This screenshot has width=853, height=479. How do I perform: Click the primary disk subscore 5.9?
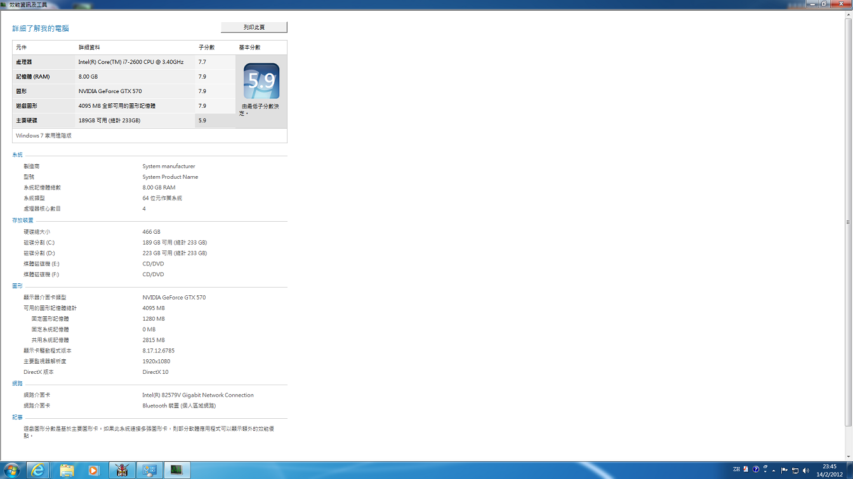coord(202,120)
